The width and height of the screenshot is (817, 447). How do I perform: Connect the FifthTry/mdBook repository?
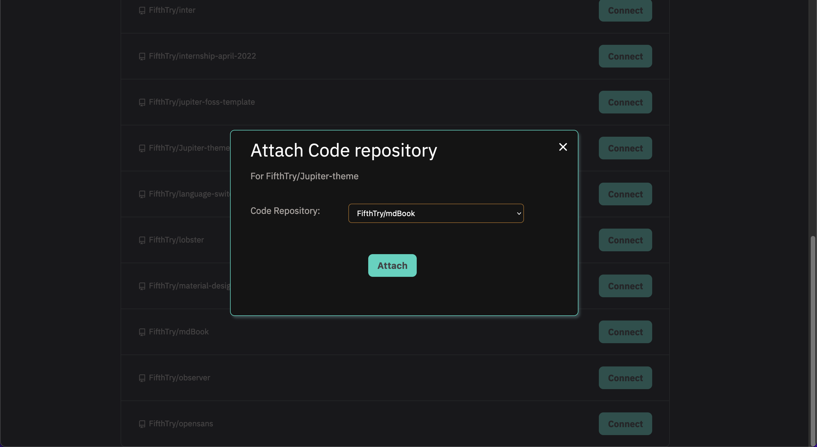tap(625, 332)
